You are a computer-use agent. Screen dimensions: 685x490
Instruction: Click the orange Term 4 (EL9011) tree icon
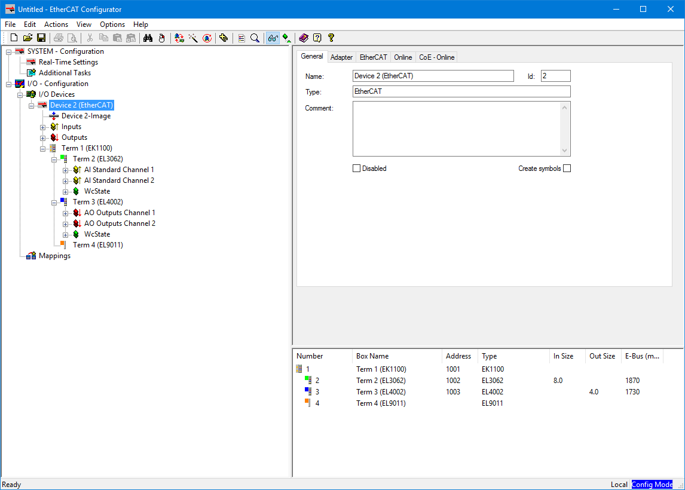64,245
